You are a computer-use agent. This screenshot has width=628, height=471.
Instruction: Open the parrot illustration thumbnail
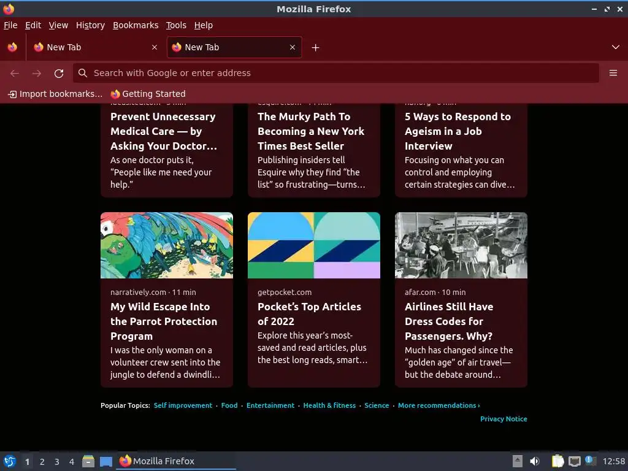(x=167, y=245)
